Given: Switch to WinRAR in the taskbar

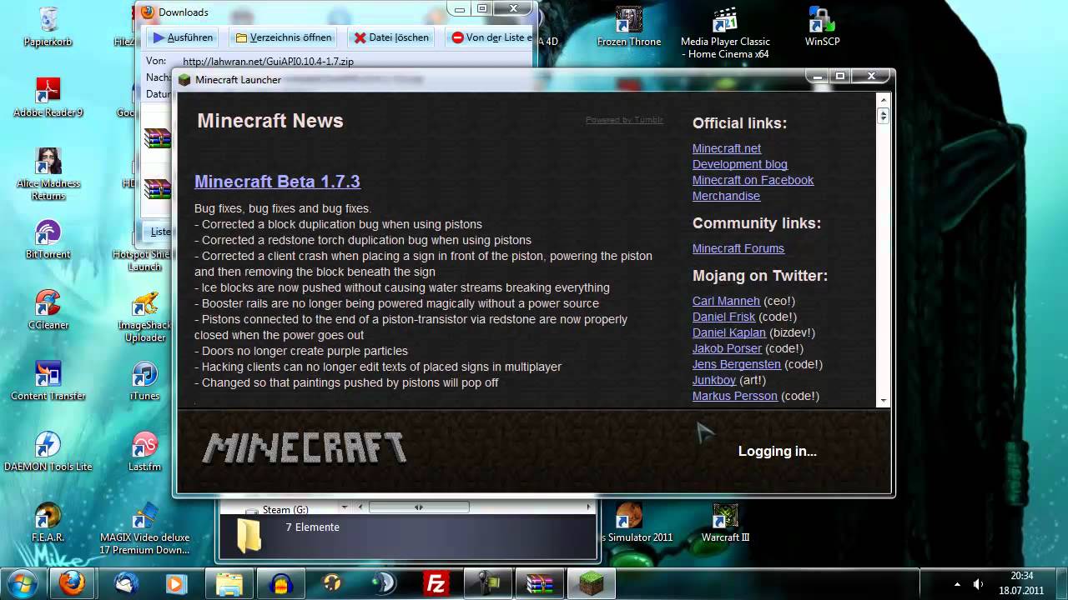Looking at the screenshot, I should point(539,582).
